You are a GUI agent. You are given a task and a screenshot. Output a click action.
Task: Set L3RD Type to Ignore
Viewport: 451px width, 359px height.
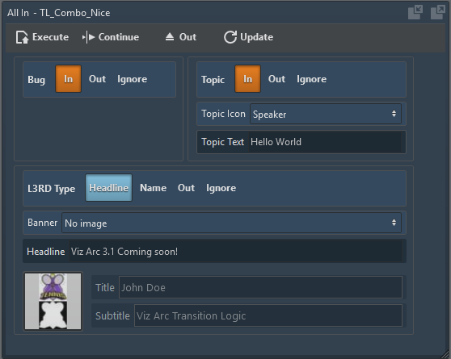pos(221,188)
